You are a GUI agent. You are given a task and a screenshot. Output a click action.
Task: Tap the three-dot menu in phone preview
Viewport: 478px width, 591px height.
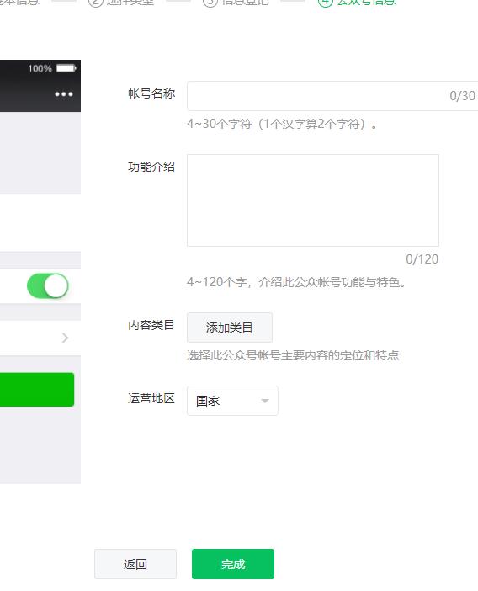pos(64,93)
